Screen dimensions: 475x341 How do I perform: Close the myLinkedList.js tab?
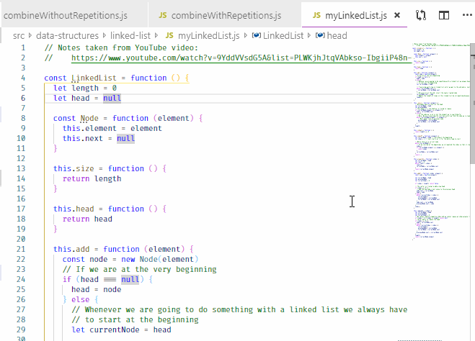point(397,15)
